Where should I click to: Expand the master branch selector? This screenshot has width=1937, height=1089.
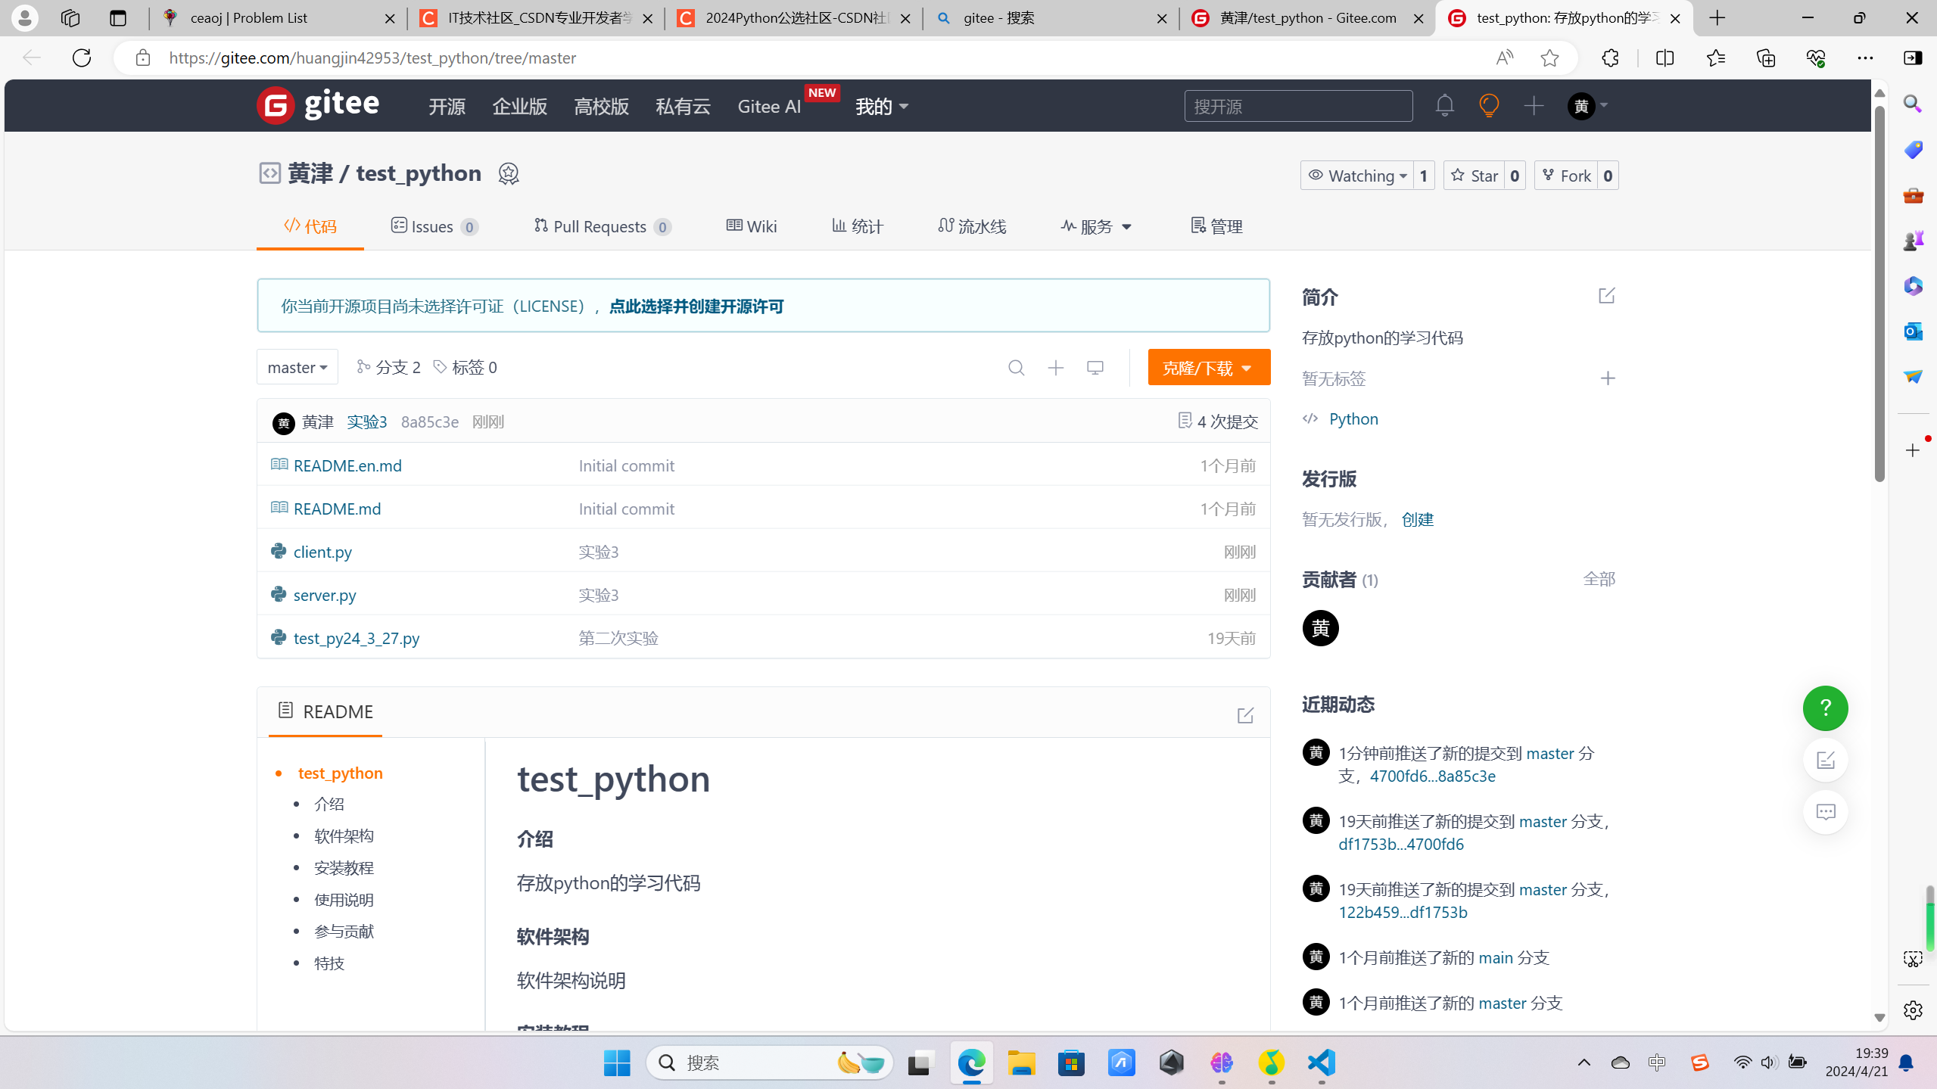297,367
